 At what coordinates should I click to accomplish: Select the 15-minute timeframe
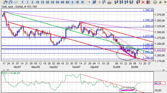pos(42,2)
